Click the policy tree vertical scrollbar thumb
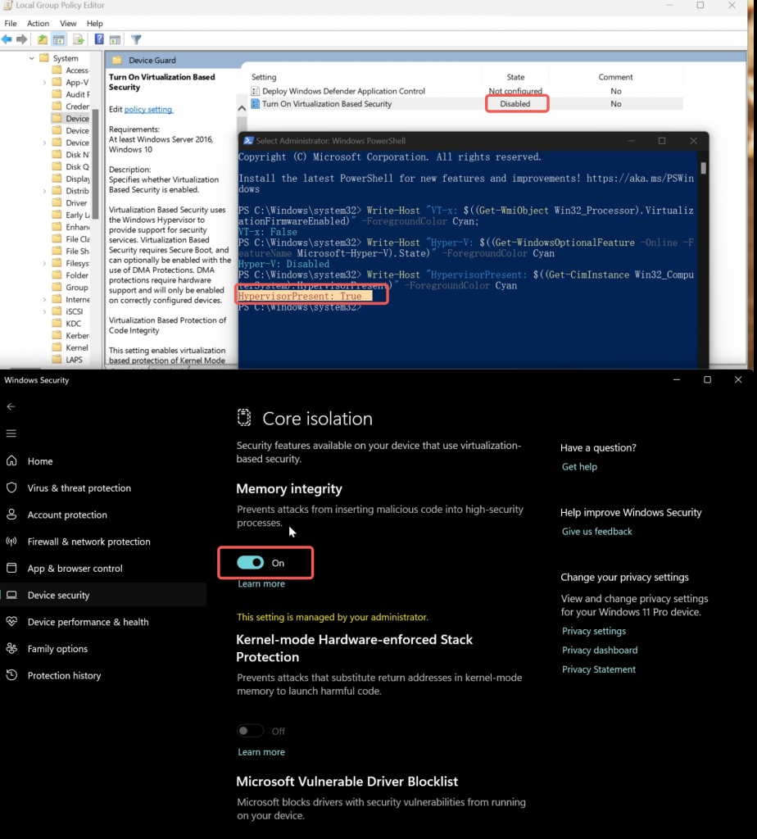The image size is (757, 839). [x=96, y=164]
